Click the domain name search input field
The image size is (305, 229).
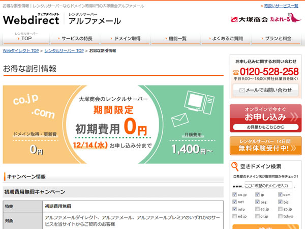(268, 186)
